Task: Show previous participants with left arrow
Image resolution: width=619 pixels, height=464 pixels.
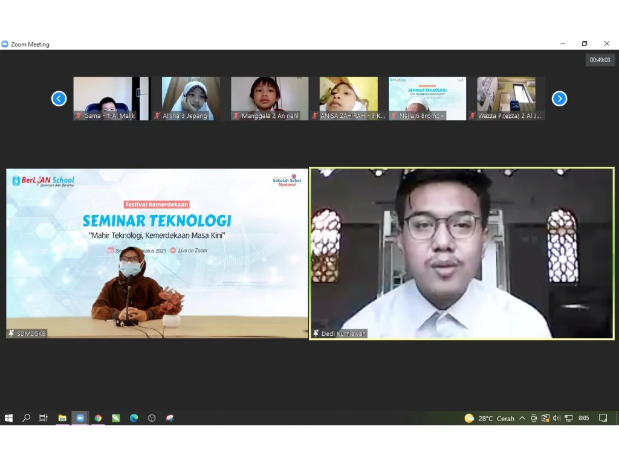Action: [59, 98]
